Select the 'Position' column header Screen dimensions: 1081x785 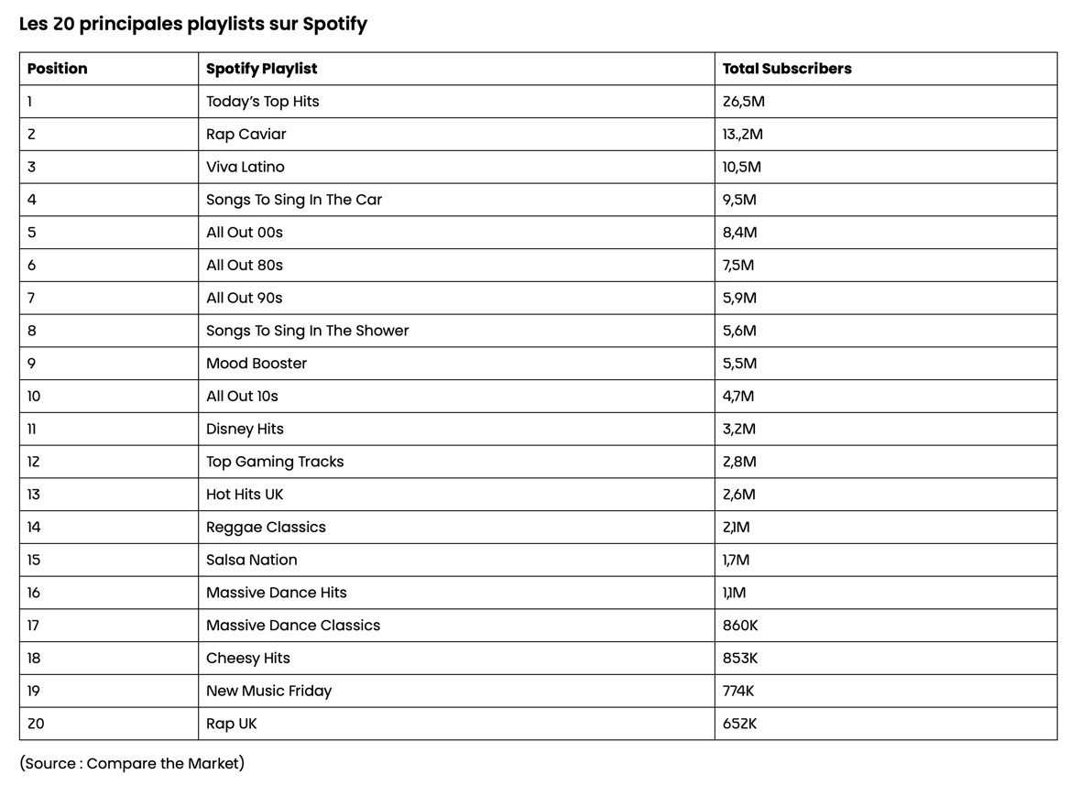point(58,69)
